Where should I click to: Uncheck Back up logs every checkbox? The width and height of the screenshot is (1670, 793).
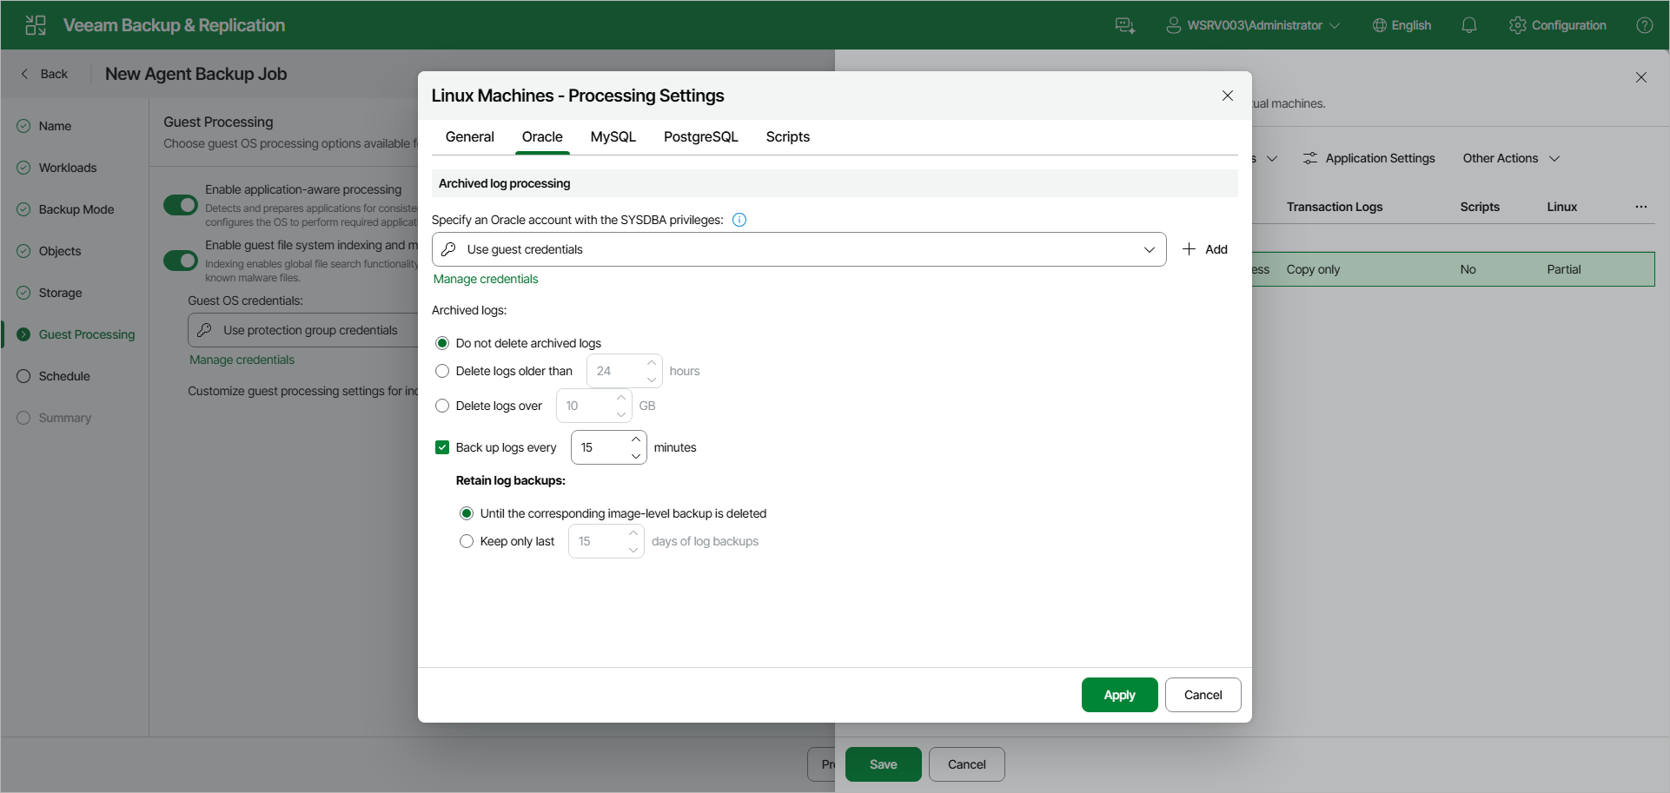click(442, 447)
